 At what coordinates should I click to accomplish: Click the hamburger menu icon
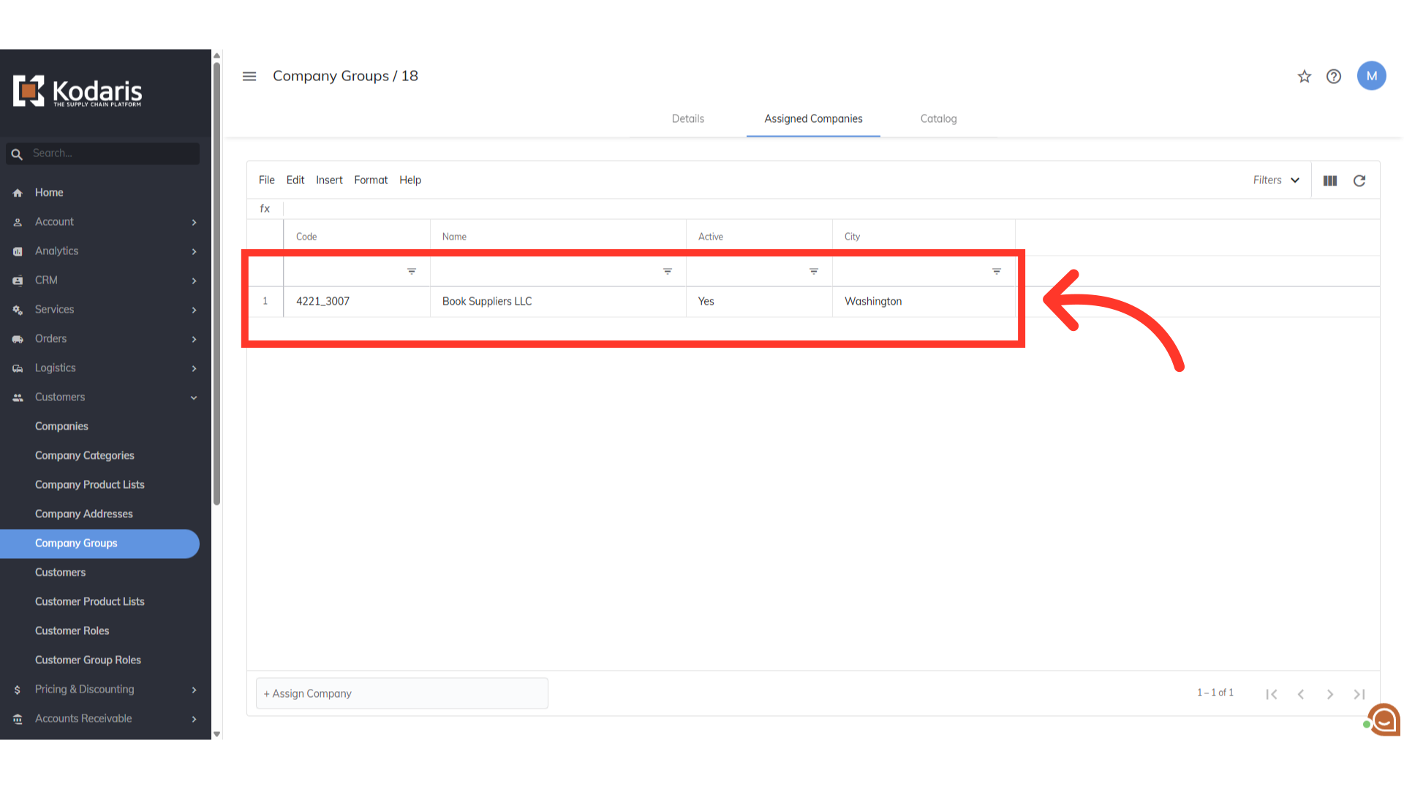(249, 76)
